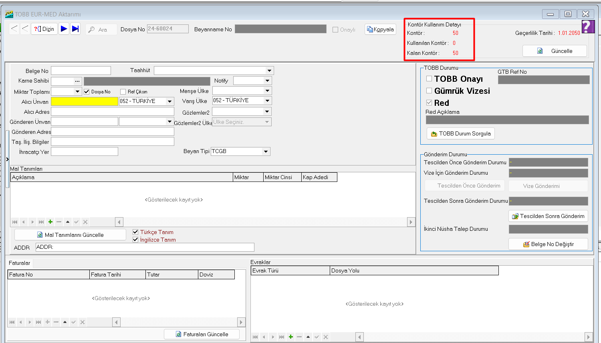Click edit triangle icon in Mal Tanımları navigator
The width and height of the screenshot is (601, 343).
coord(68,222)
